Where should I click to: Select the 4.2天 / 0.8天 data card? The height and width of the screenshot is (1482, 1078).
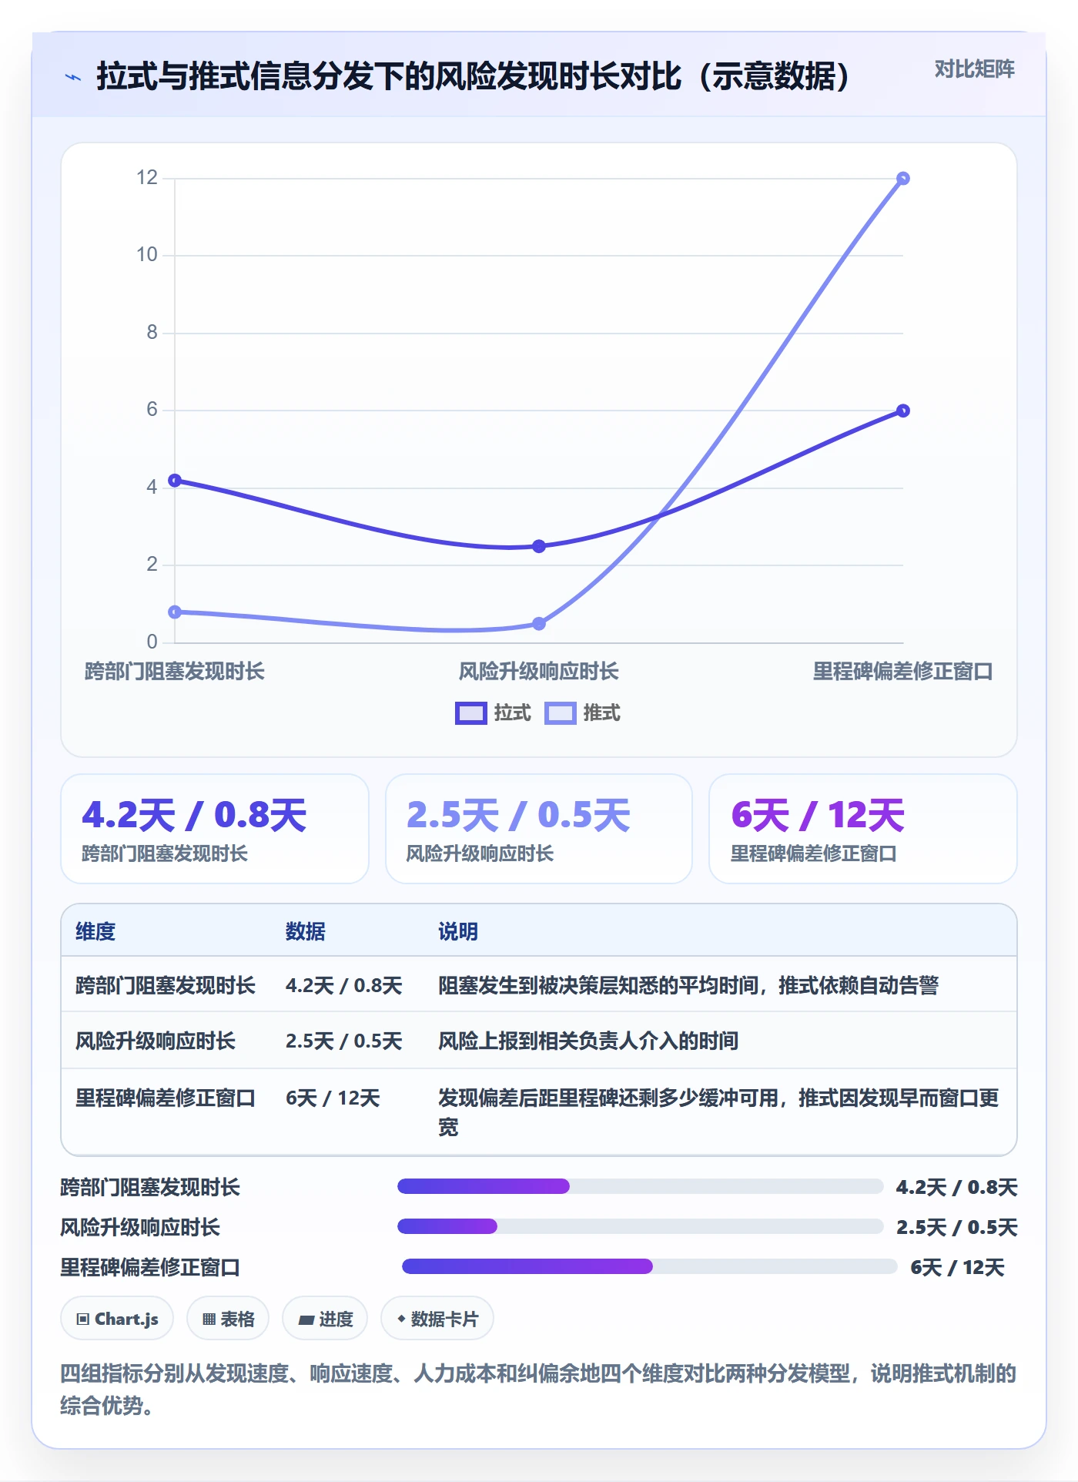pos(215,829)
